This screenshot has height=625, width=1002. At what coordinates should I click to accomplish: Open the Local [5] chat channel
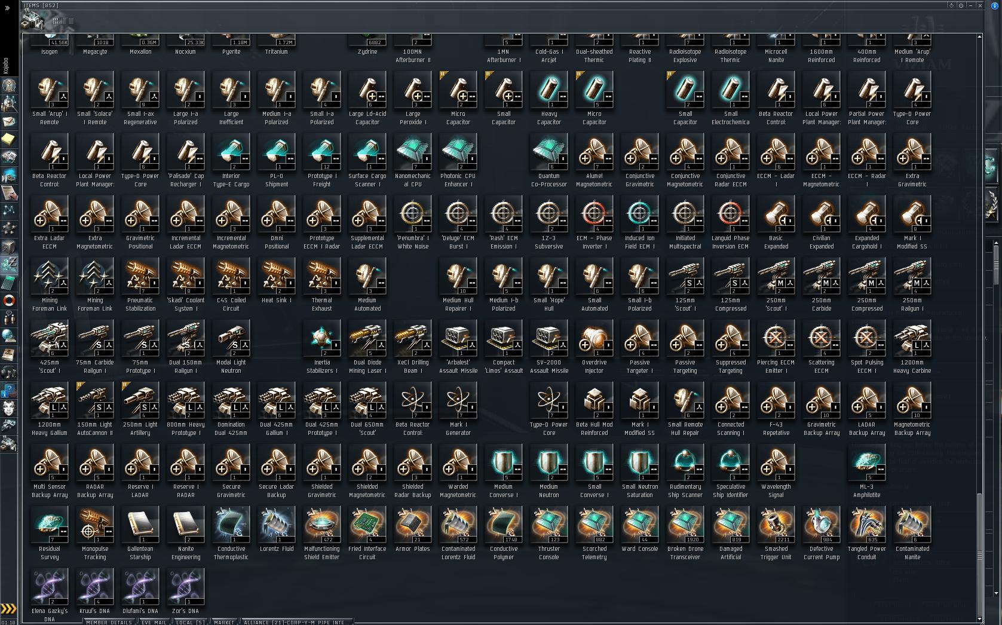pos(190,622)
